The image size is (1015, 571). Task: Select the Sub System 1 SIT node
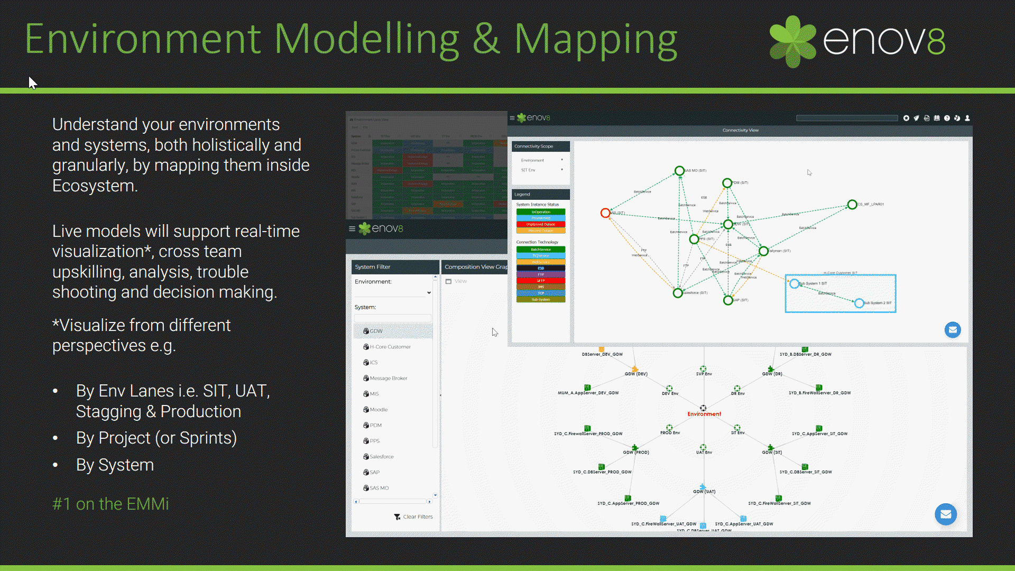tap(795, 284)
